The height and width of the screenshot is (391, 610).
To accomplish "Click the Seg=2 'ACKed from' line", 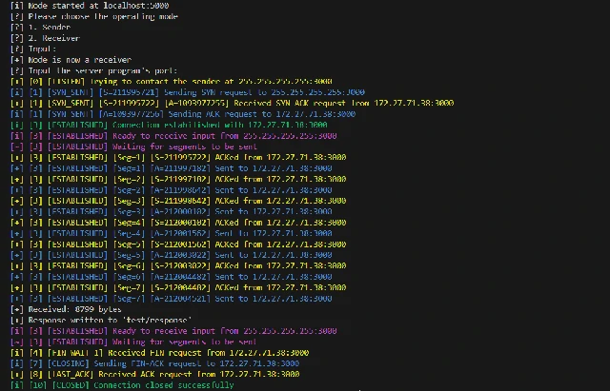I will pyautogui.click(x=178, y=179).
